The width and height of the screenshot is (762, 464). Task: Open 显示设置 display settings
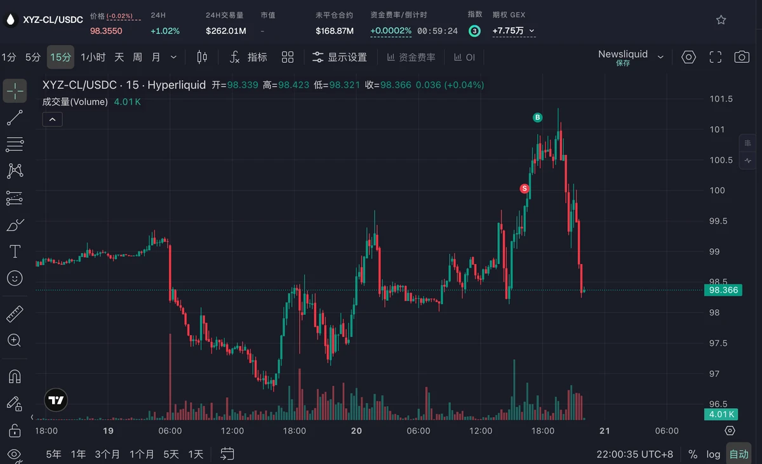pos(340,57)
